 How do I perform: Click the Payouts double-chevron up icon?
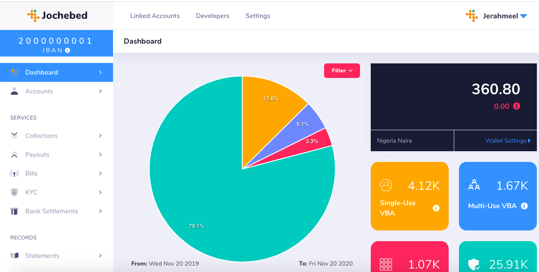14,155
